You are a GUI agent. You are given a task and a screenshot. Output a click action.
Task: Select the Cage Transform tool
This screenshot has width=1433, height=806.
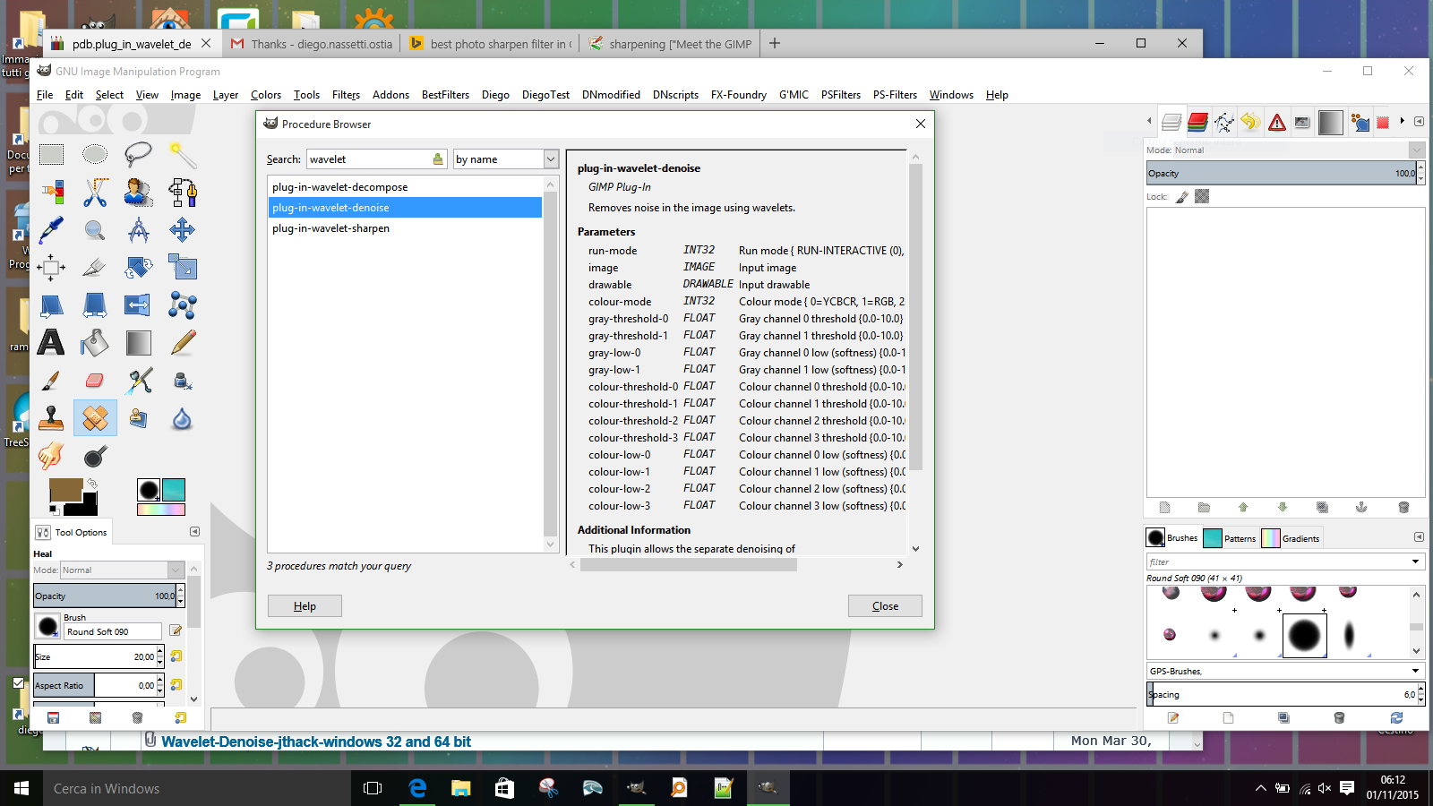tap(182, 304)
